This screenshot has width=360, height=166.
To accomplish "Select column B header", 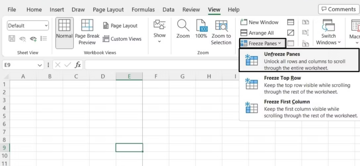I will point(50,76).
